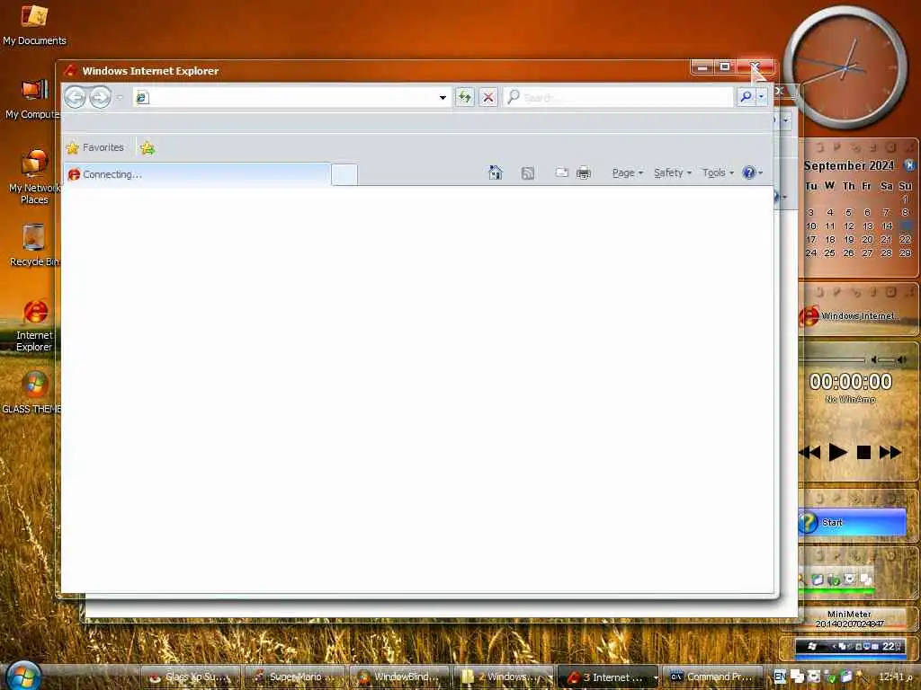Expand the 2 Windows... taskbar group

[x=504, y=677]
